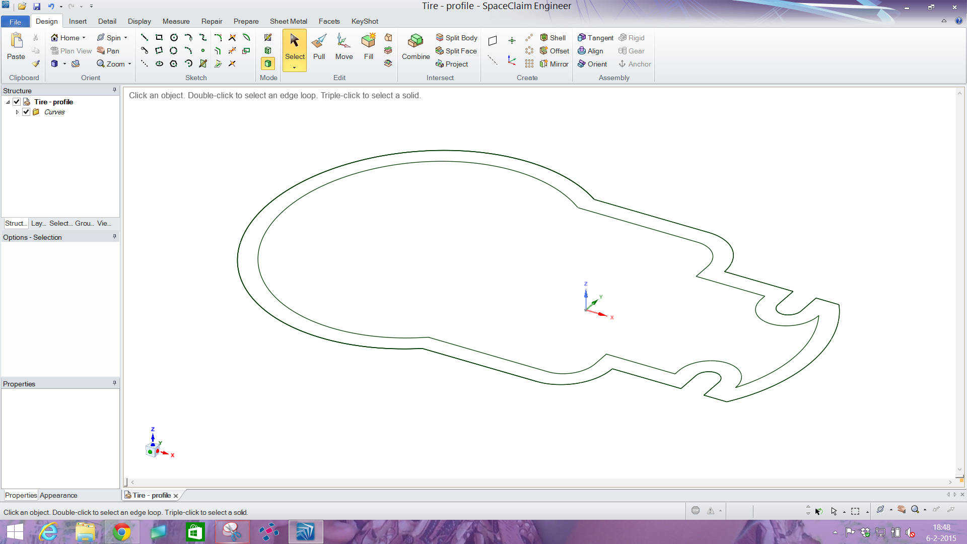Toggle visibility checkbox for Tire - profile
Viewport: 967px width, 544px height.
coord(17,102)
